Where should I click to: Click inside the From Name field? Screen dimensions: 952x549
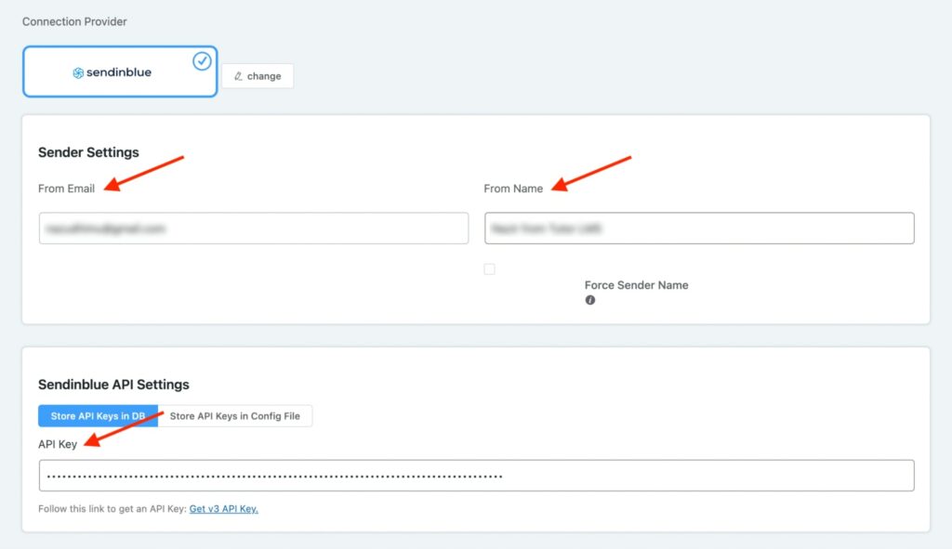tap(697, 228)
